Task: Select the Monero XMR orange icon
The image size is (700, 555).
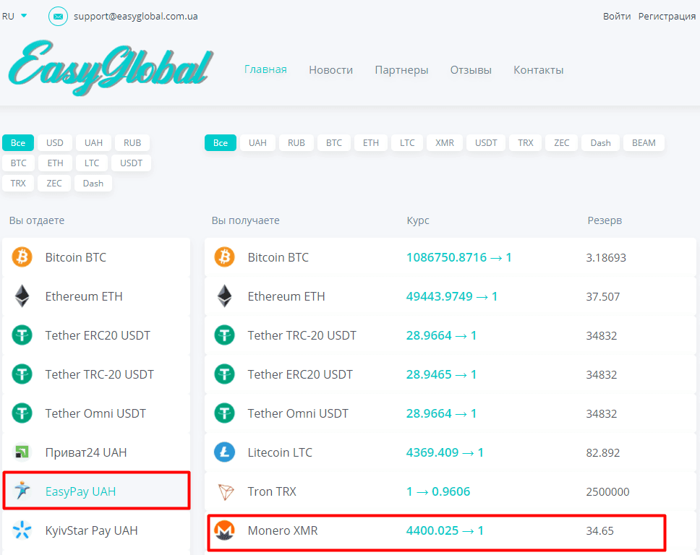Action: (x=224, y=530)
